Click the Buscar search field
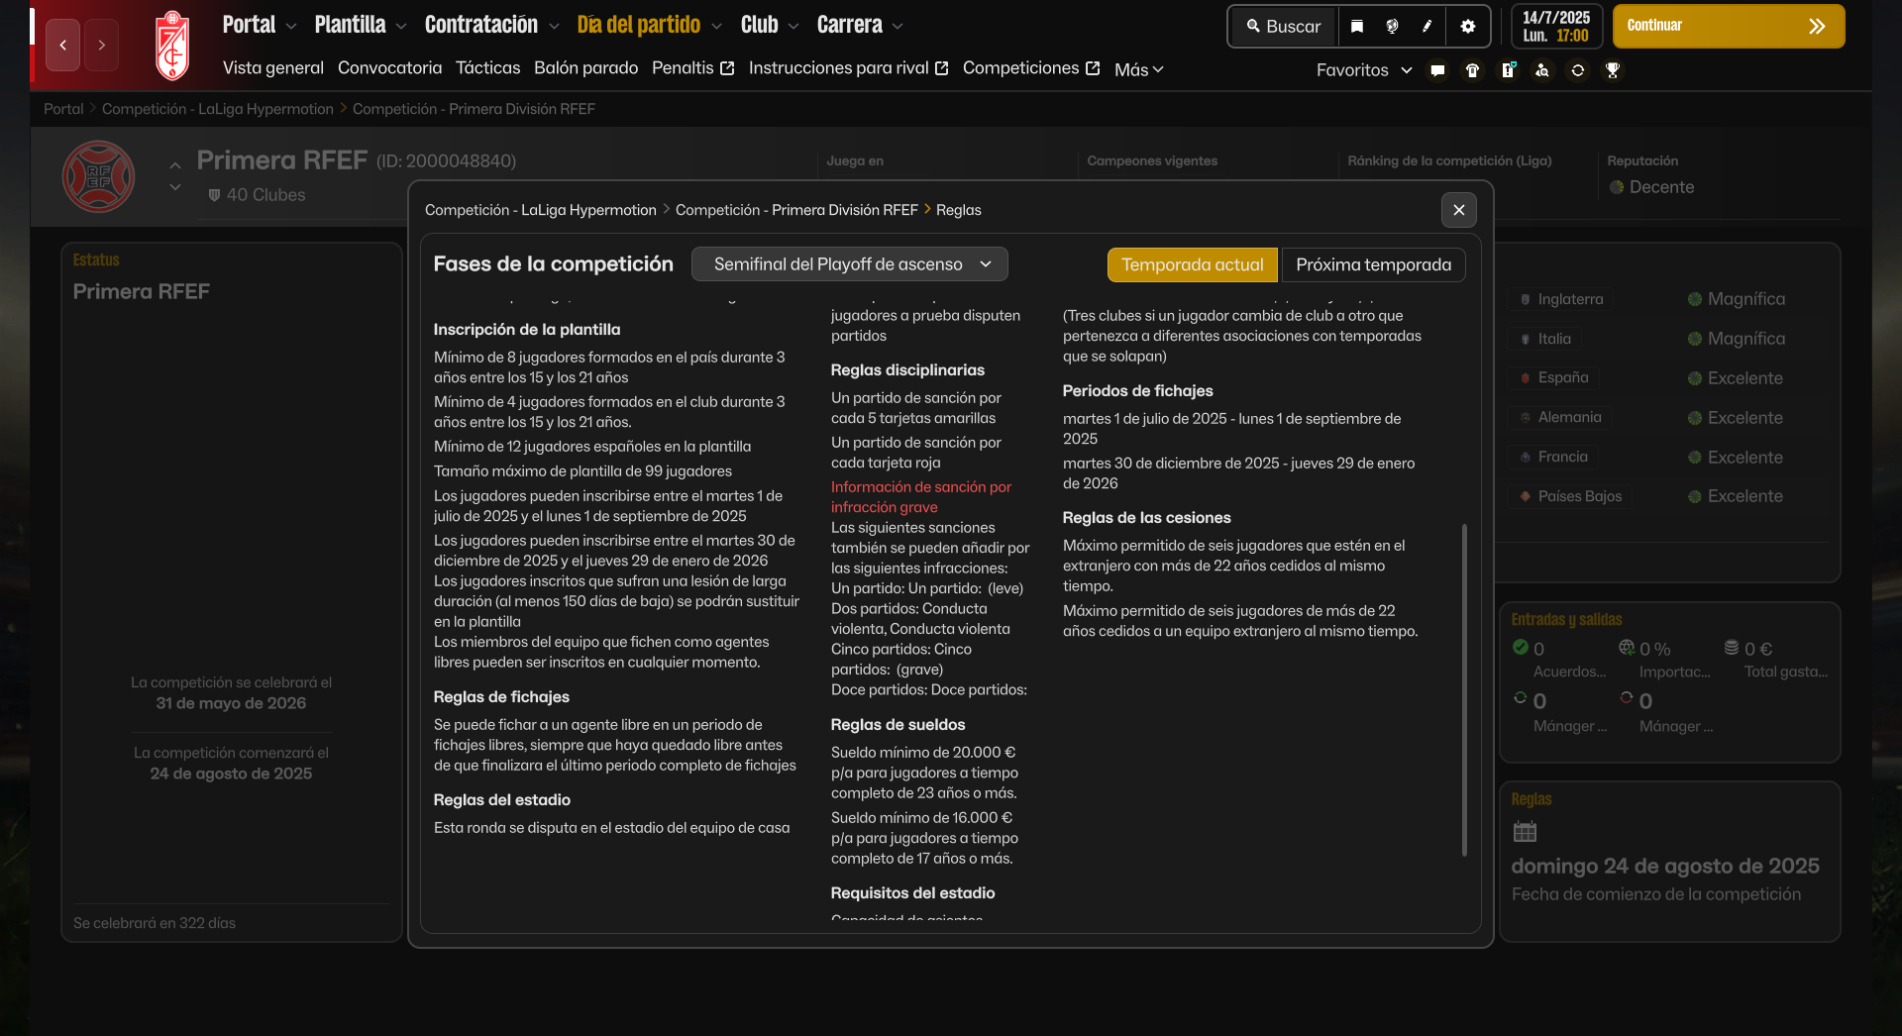The width and height of the screenshot is (1902, 1036). click(x=1284, y=27)
